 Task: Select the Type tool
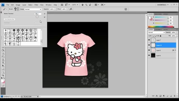3,63
